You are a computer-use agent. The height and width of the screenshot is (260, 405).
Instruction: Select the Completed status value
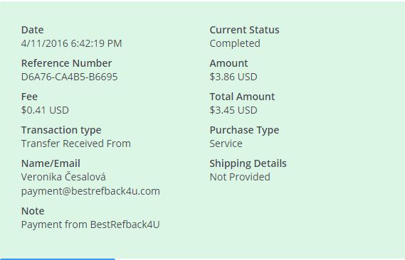coord(235,43)
